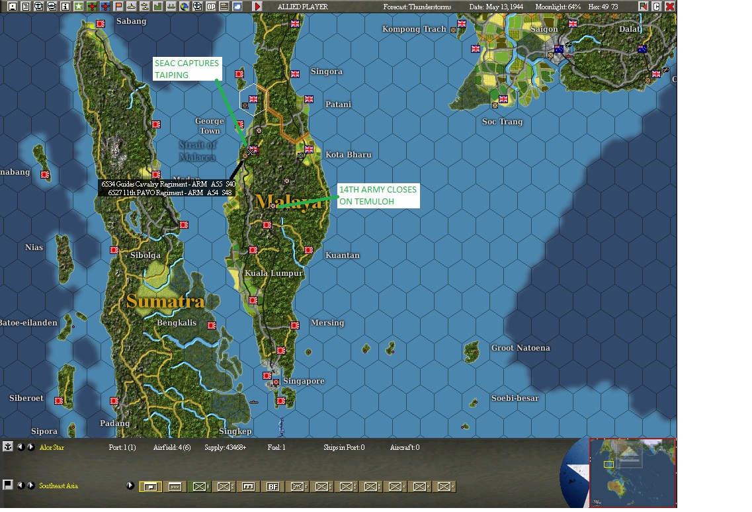Click 'Supply: 43468+' value

point(226,447)
